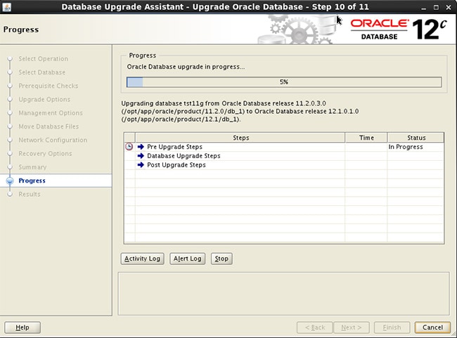
Task: Minimize the Database Upgrade Assistant window
Action: coord(424,8)
